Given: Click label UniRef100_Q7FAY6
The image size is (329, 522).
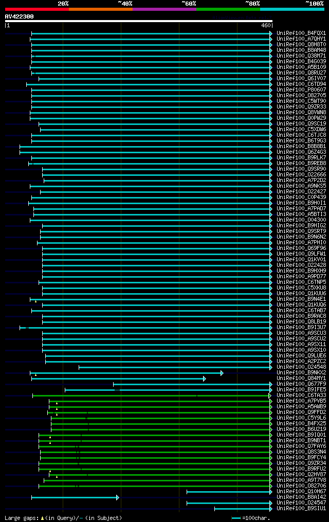Looking at the screenshot, I should point(301,446).
